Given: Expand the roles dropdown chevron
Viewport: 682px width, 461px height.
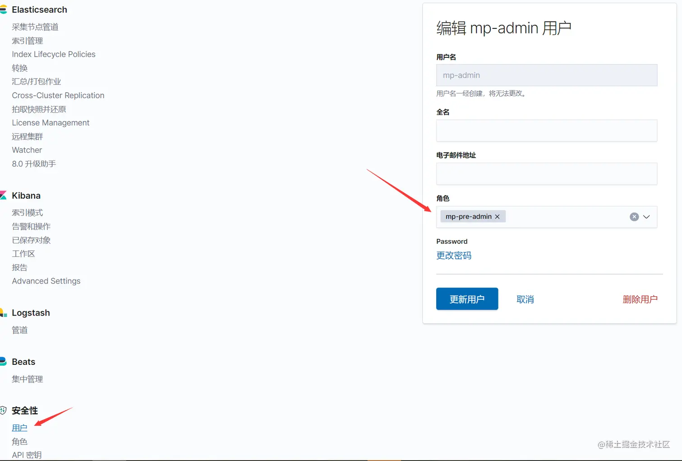Looking at the screenshot, I should coord(646,217).
